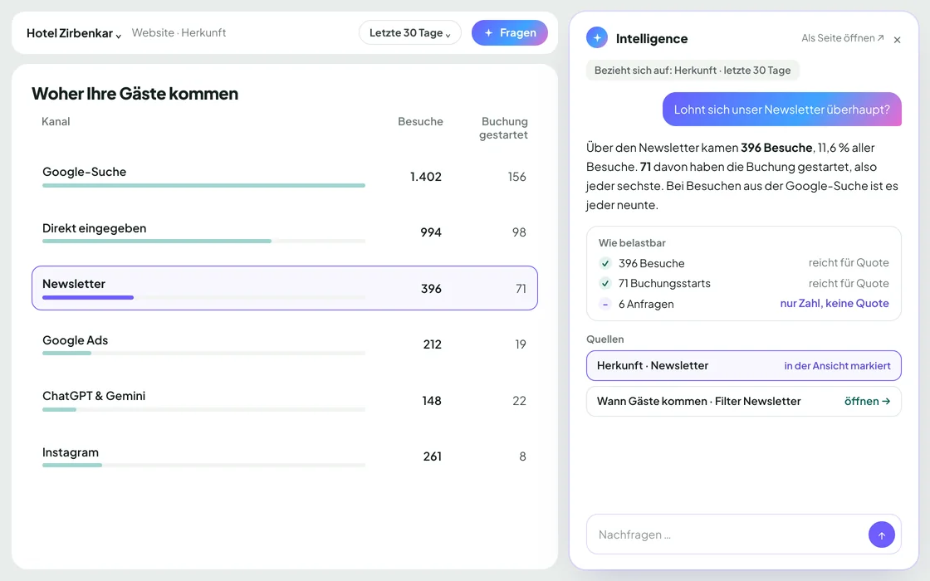930x581 pixels.
Task: Click the Newsletter purple progress bar
Action: [x=88, y=298]
